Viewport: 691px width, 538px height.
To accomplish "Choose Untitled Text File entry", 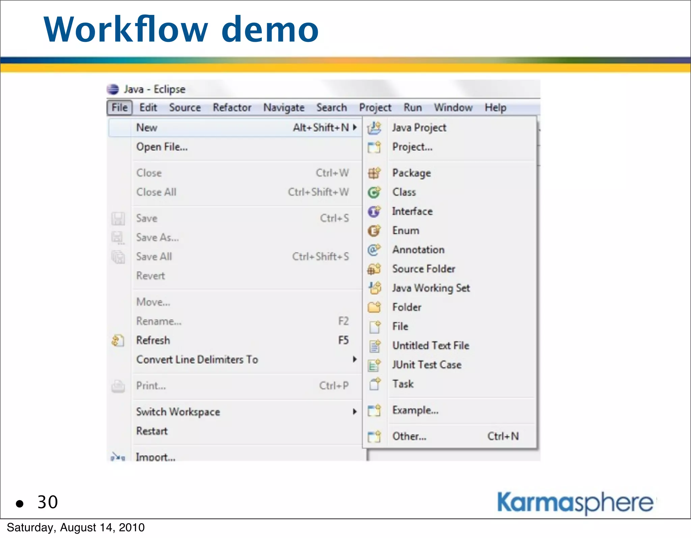I will click(x=431, y=345).
